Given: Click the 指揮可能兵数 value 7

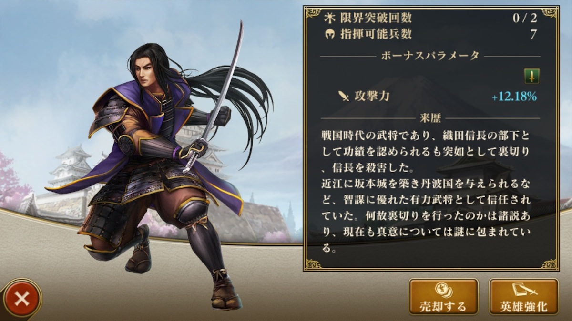Looking at the screenshot, I should click(x=533, y=35).
